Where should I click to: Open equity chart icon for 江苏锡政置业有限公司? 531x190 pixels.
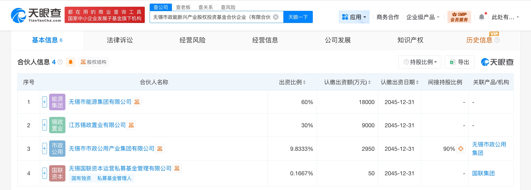click(x=131, y=125)
